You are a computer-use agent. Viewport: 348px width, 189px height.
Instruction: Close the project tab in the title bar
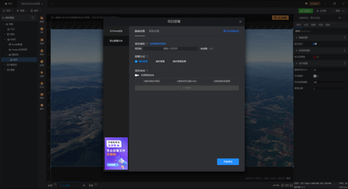click(x=42, y=4)
